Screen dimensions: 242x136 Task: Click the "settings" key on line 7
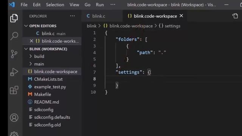point(129,72)
